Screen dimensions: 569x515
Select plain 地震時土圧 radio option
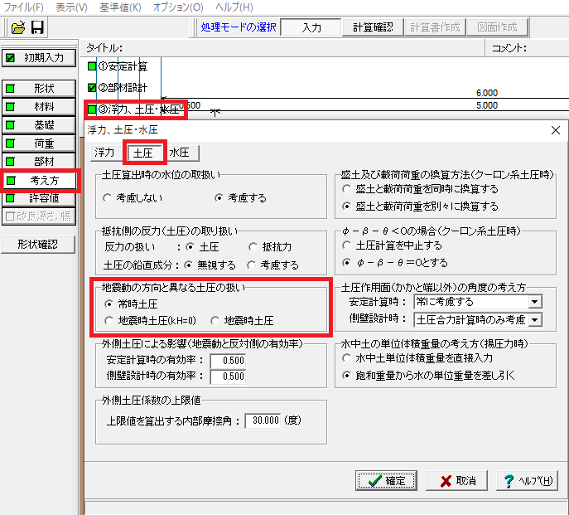point(242,321)
